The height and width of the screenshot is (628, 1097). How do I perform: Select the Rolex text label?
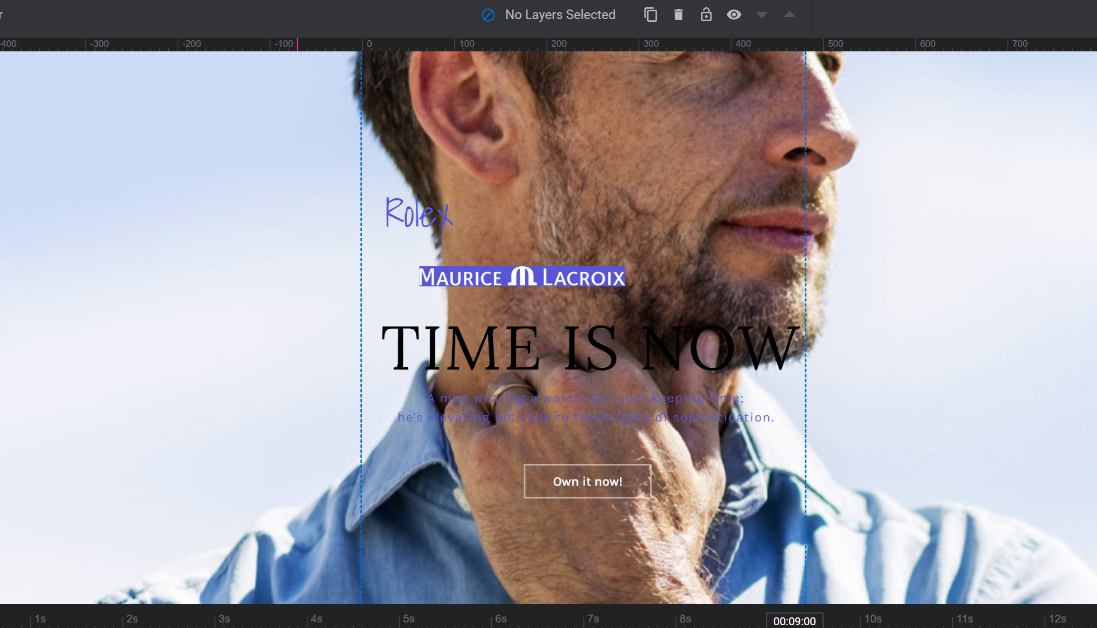418,212
